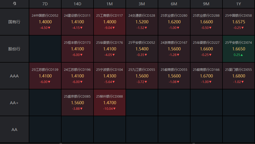Image resolution: width=255 pixels, height=144 pixels.
Task: Click the right grip handle on the bottom edge
Action: point(193,143)
